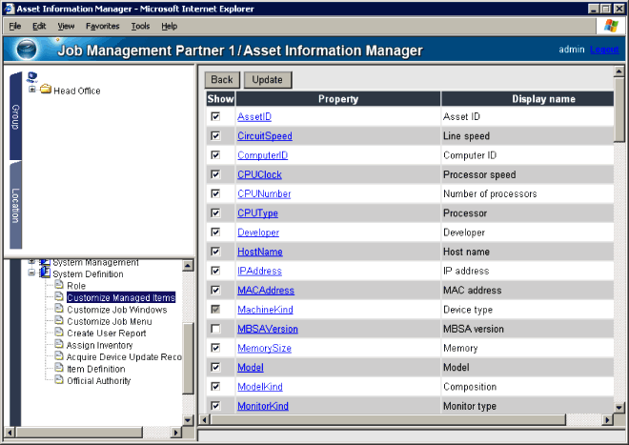Image resolution: width=629 pixels, height=445 pixels.
Task: Uncheck the AssetID show checkbox
Action: coord(215,116)
